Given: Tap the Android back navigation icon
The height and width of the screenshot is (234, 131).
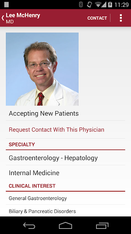Looking at the screenshot, I should pos(29,225).
